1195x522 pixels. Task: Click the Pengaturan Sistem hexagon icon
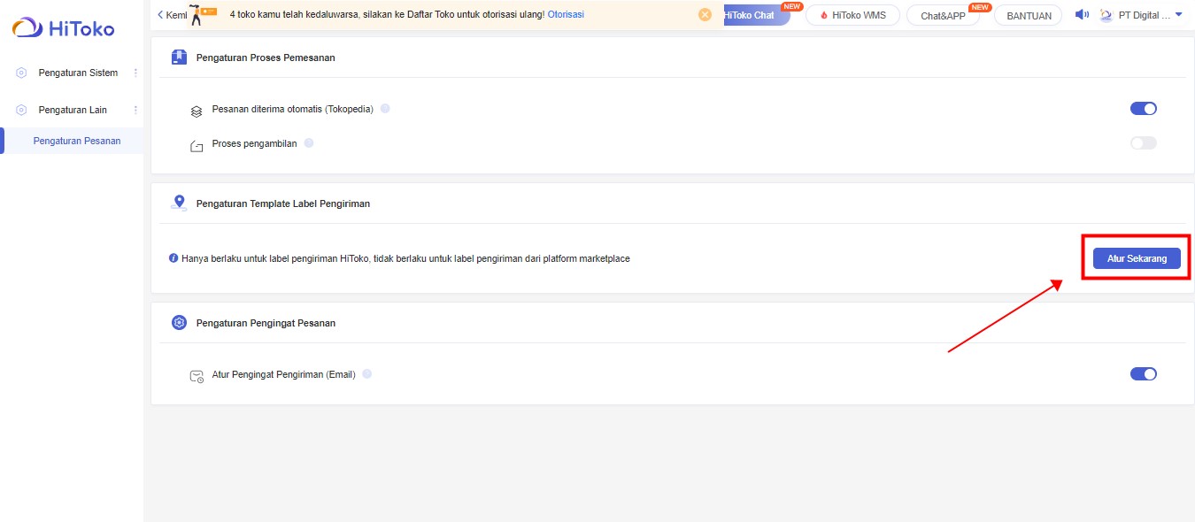tap(21, 73)
